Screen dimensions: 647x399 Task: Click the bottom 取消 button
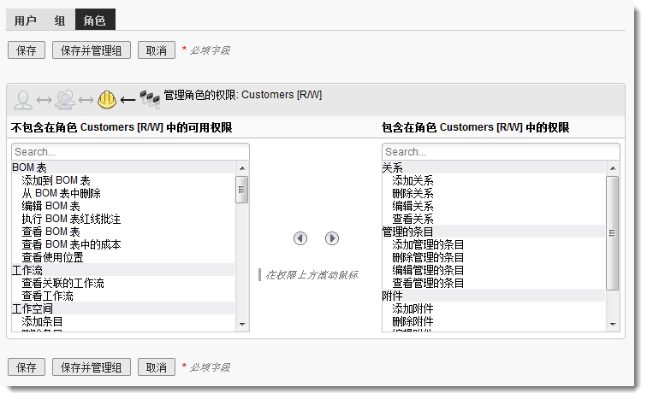coord(157,367)
